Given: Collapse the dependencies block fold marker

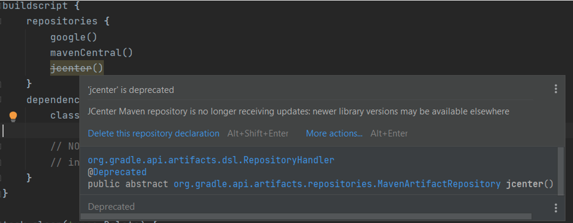Looking at the screenshot, I should (x=2, y=100).
